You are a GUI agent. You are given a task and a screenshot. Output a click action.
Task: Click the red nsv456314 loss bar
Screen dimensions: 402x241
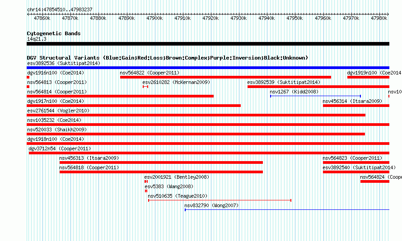[x=356, y=106]
